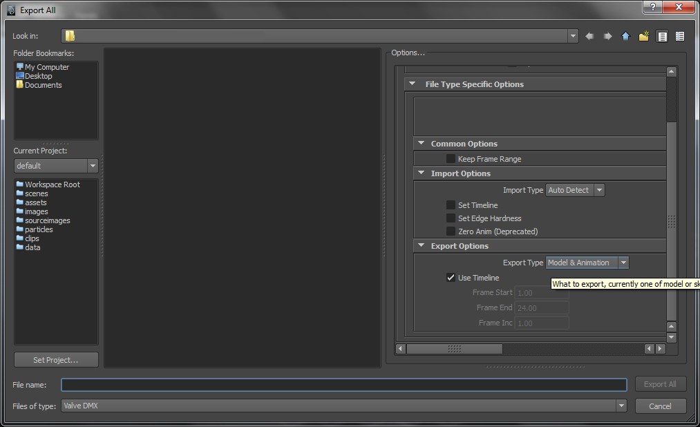Click the Export All button
The height and width of the screenshot is (427, 700).
tap(661, 384)
